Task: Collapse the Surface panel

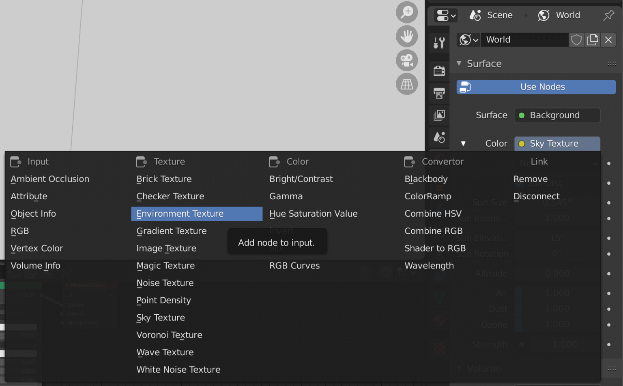Action: (x=459, y=64)
